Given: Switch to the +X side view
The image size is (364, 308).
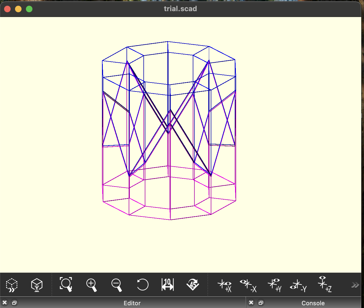Looking at the screenshot, I should tap(224, 285).
